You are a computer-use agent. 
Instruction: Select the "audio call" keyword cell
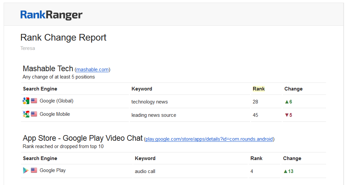[x=145, y=171]
